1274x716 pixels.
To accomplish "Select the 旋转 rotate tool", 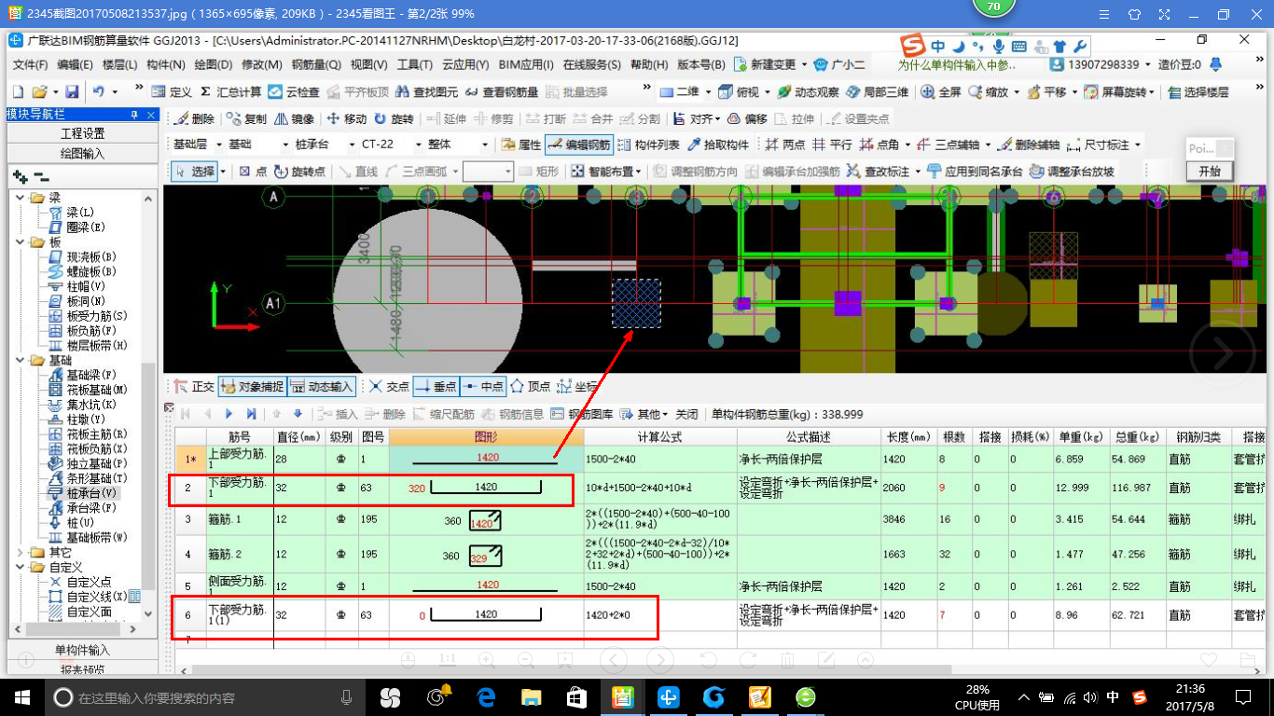I will 394,119.
